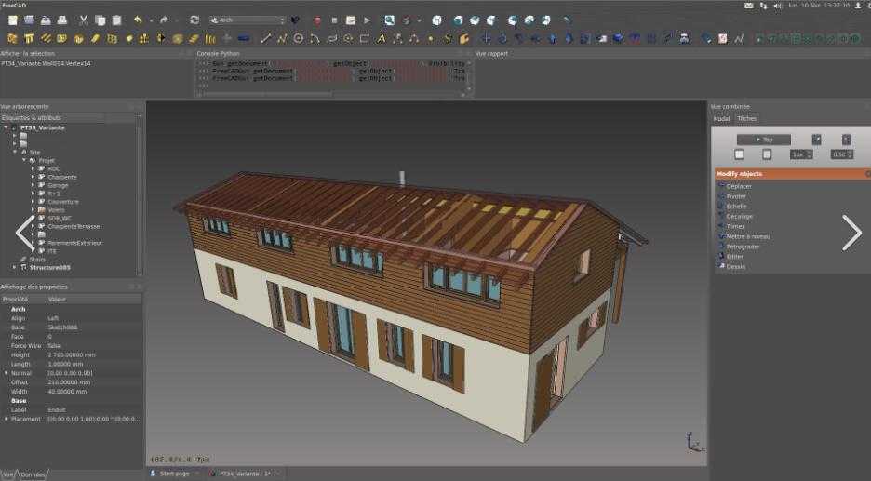Click Déplacer in Modify objects
This screenshot has height=481, width=871.
pyautogui.click(x=738, y=186)
